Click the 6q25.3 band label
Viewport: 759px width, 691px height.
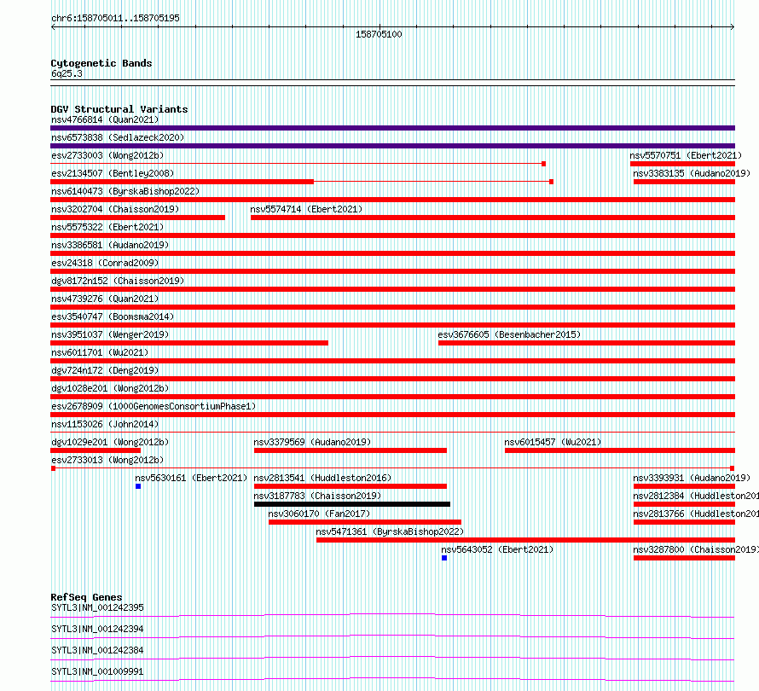point(67,73)
